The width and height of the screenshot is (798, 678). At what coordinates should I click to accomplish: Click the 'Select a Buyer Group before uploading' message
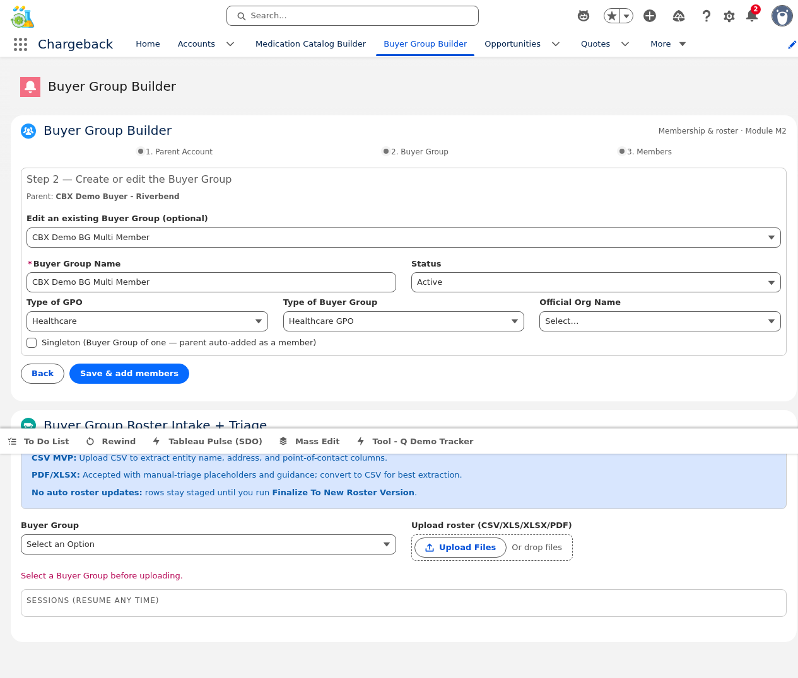(x=102, y=576)
